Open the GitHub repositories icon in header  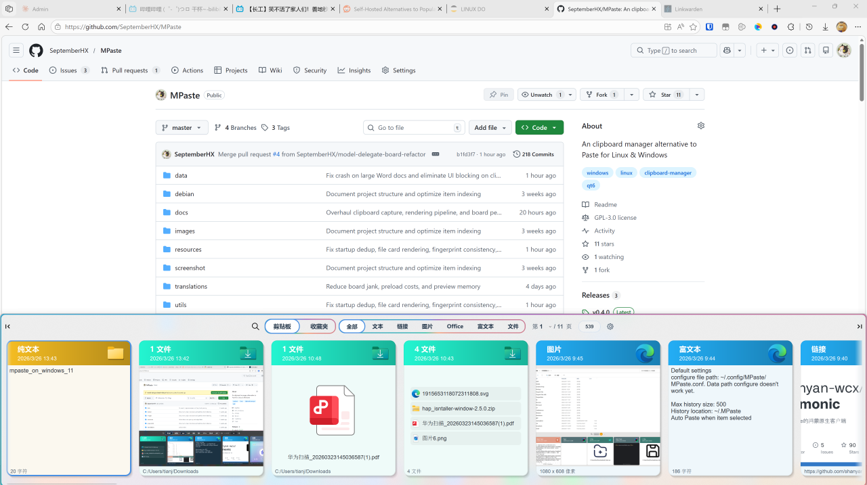point(826,51)
